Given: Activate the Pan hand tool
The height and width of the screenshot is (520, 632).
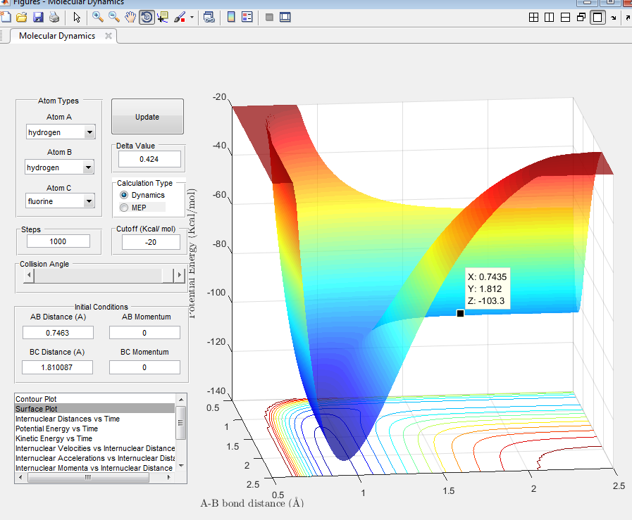Looking at the screenshot, I should [130, 18].
